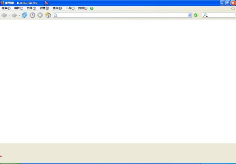Open the Back button history dropdown
The image size is (236, 164).
(x=9, y=15)
